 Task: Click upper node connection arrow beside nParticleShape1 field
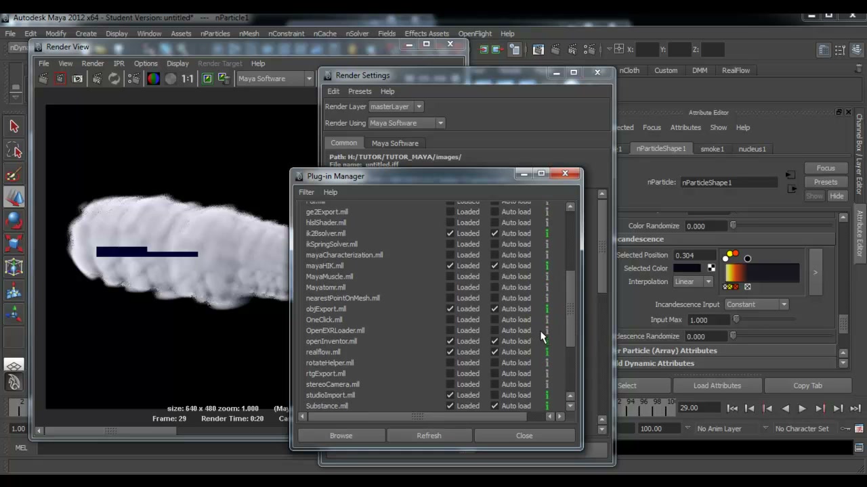790,175
